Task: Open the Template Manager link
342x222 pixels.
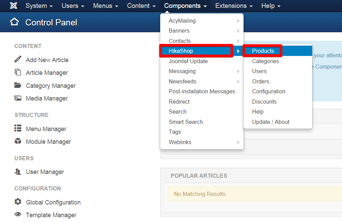Action: pyautogui.click(x=51, y=215)
